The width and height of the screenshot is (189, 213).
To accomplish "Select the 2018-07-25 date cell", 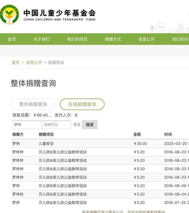I will (177, 203).
